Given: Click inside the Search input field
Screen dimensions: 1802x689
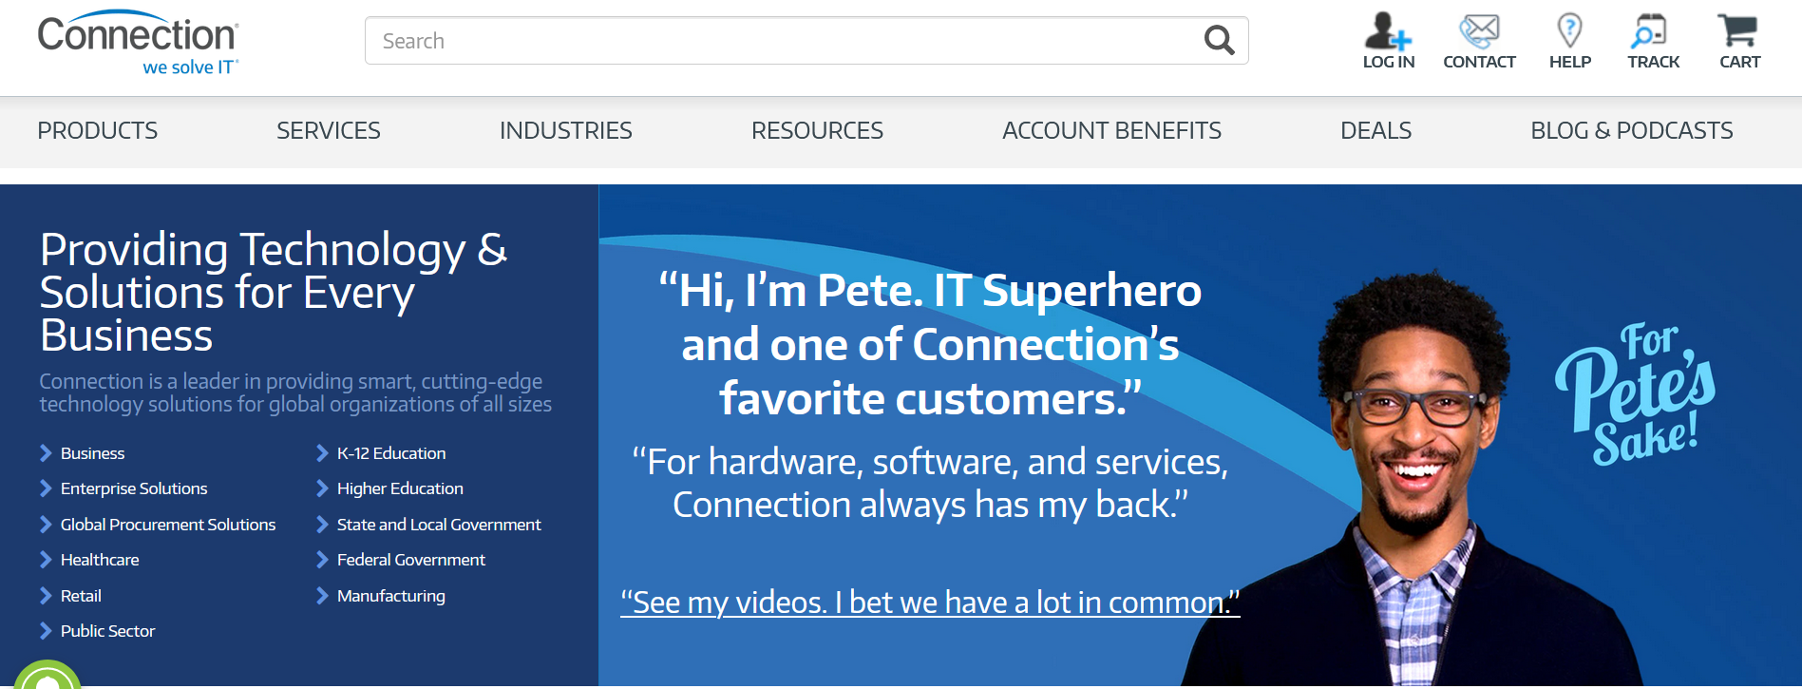Looking at the screenshot, I should pos(779,41).
